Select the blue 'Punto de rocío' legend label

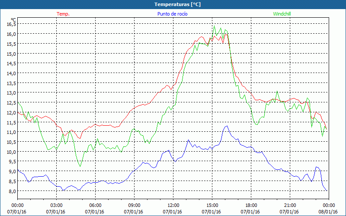[172, 14]
